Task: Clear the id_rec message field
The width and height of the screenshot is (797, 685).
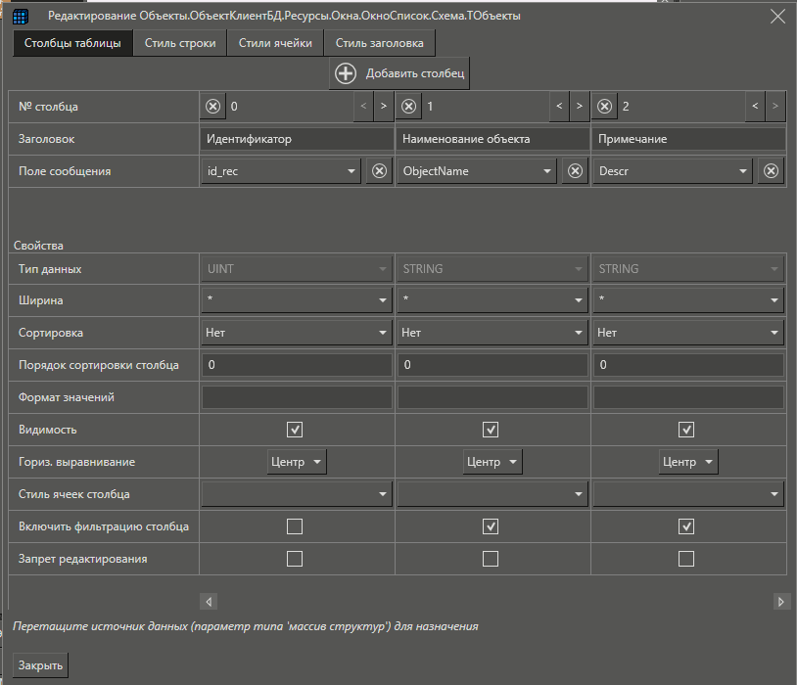Action: 379,171
